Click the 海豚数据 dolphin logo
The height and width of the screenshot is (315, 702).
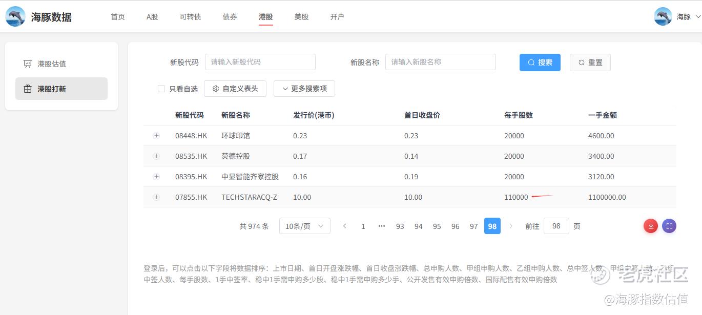[15, 16]
